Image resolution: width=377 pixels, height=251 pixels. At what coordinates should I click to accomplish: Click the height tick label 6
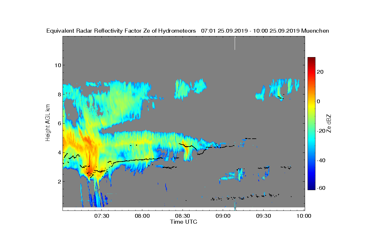coord(59,123)
